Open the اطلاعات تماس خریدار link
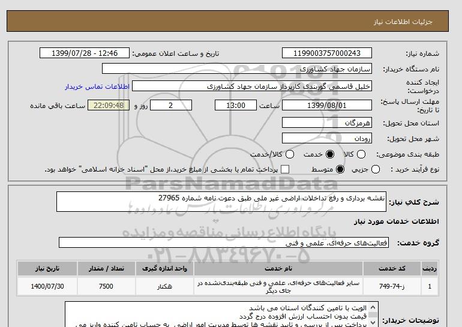Image resolution: width=462 pixels, height=327 pixels. (97, 86)
